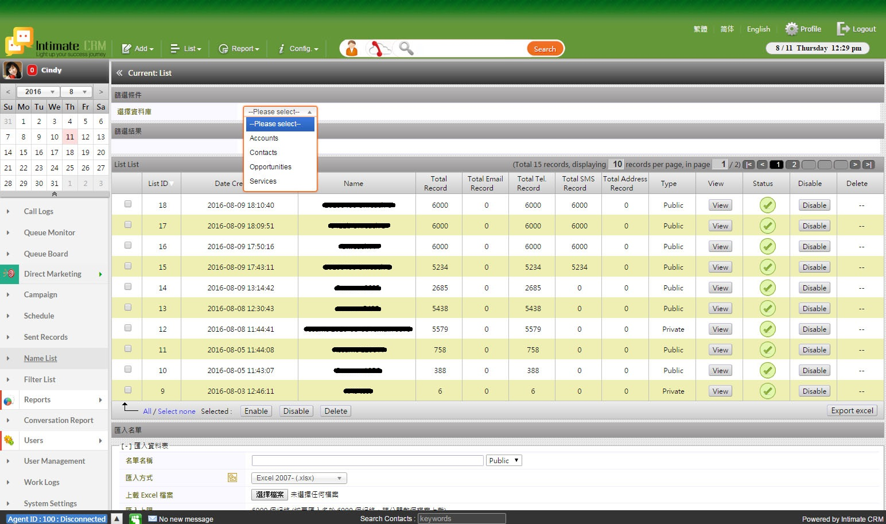
Task: Click the green chat icon in status bar
Action: click(x=135, y=519)
